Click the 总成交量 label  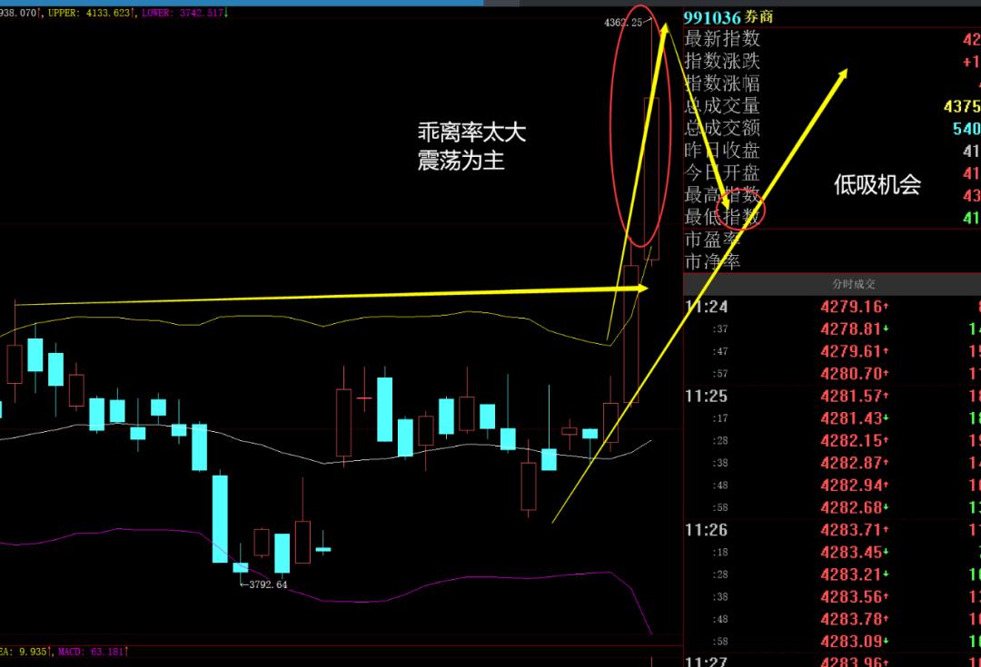tap(722, 105)
